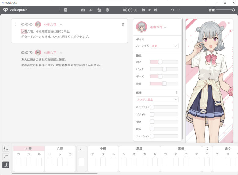This screenshot has height=175, width=238.
Task: Open the カスタム設定 emotion preset dropdown
Action: (x=157, y=99)
